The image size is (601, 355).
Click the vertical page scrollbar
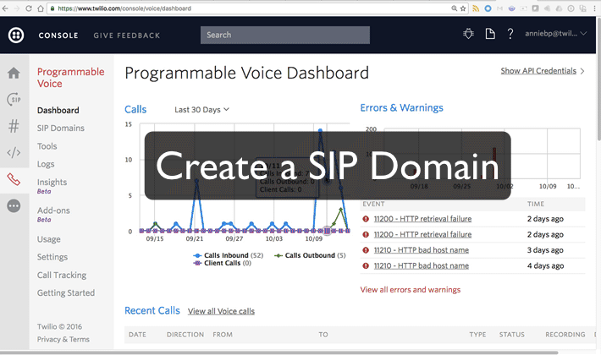(598, 79)
